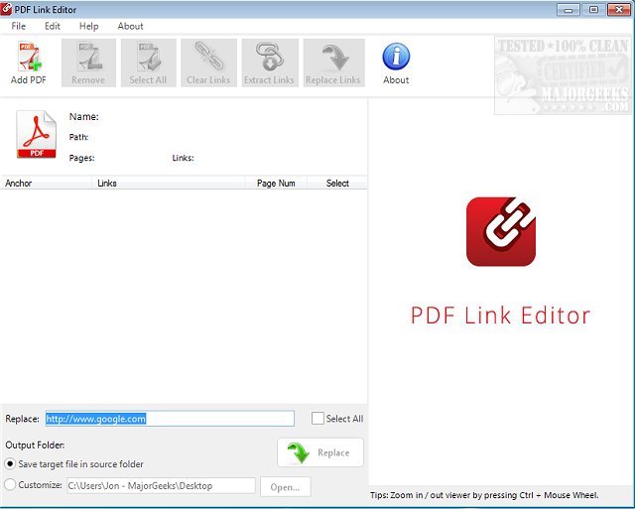This screenshot has width=635, height=509.
Task: Open the About menu
Action: (x=130, y=26)
